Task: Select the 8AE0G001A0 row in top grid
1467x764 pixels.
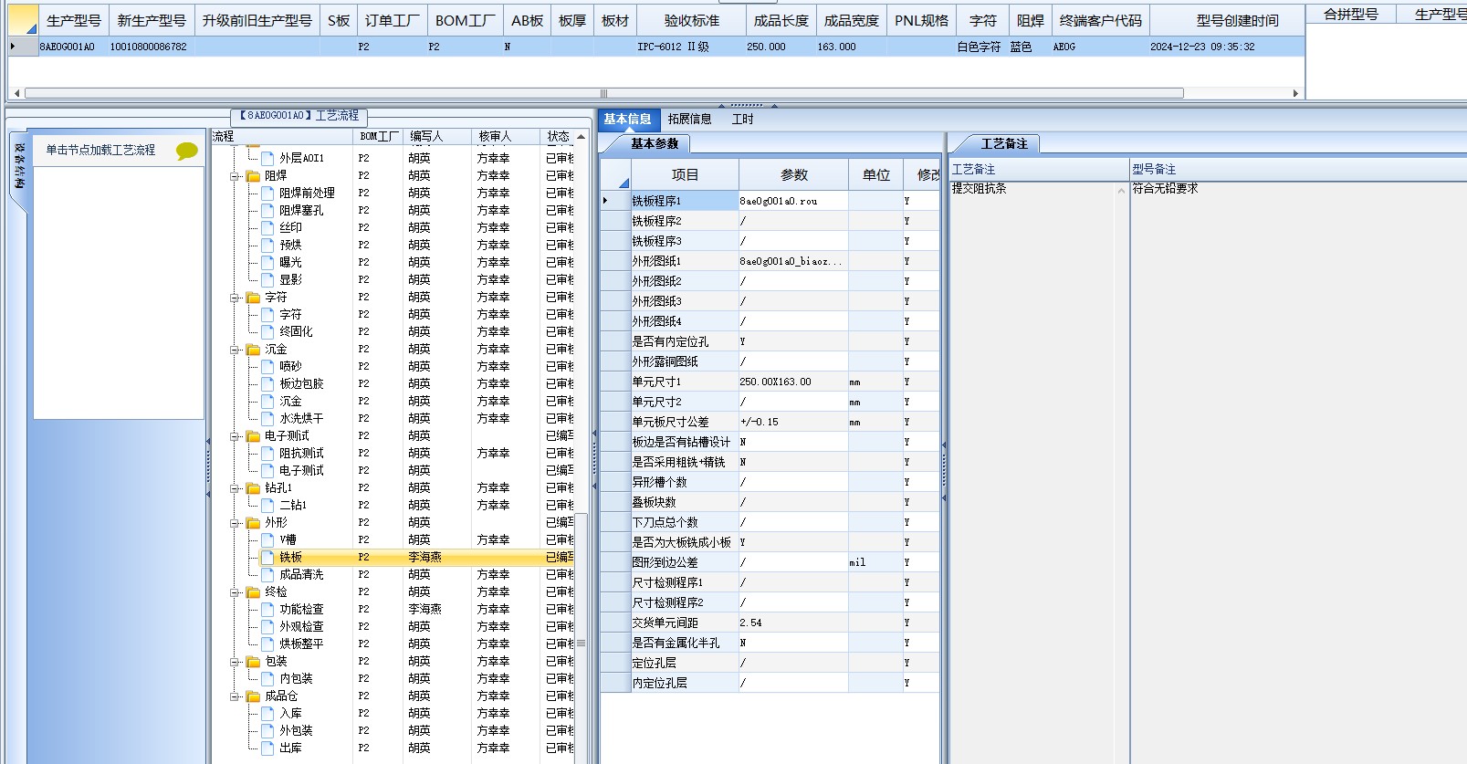Action: point(655,47)
